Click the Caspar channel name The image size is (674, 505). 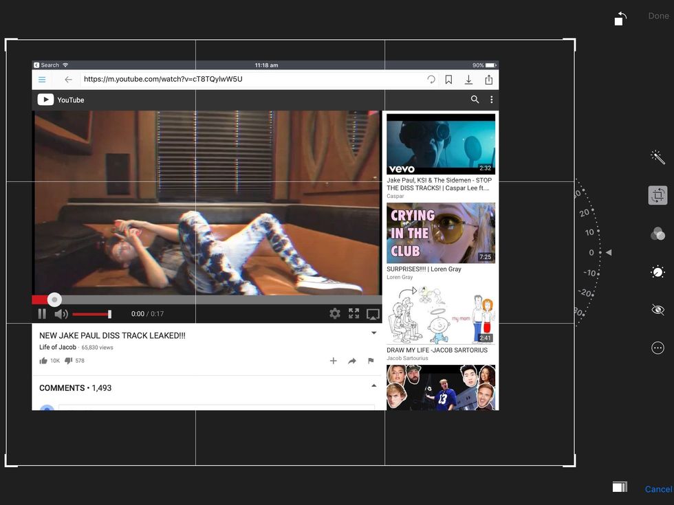coord(395,196)
